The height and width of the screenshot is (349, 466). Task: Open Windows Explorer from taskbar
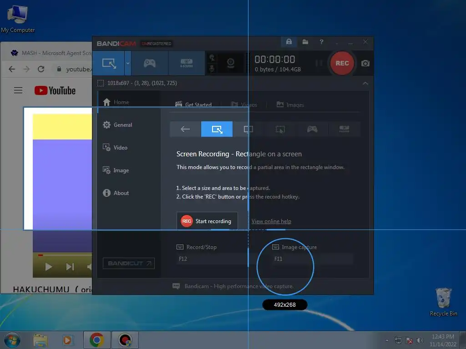pyautogui.click(x=41, y=340)
